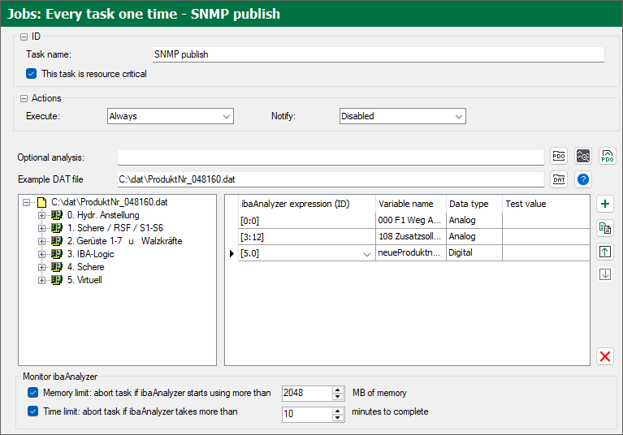Browse for optional analysis PDO file

(559, 156)
